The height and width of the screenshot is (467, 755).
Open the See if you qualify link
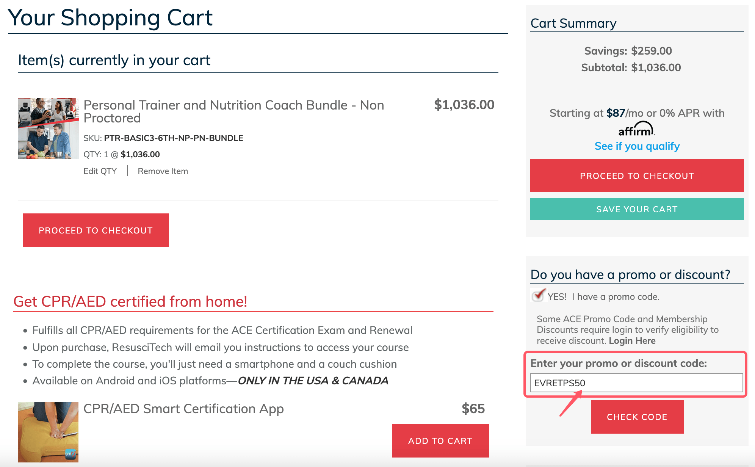click(x=637, y=146)
